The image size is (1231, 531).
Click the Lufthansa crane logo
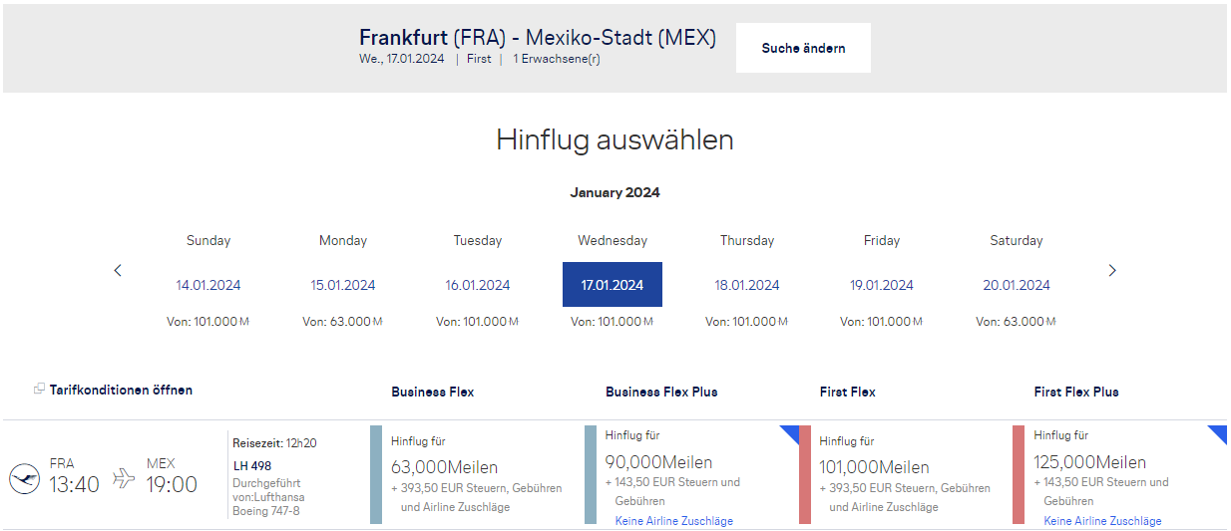pyautogui.click(x=24, y=479)
